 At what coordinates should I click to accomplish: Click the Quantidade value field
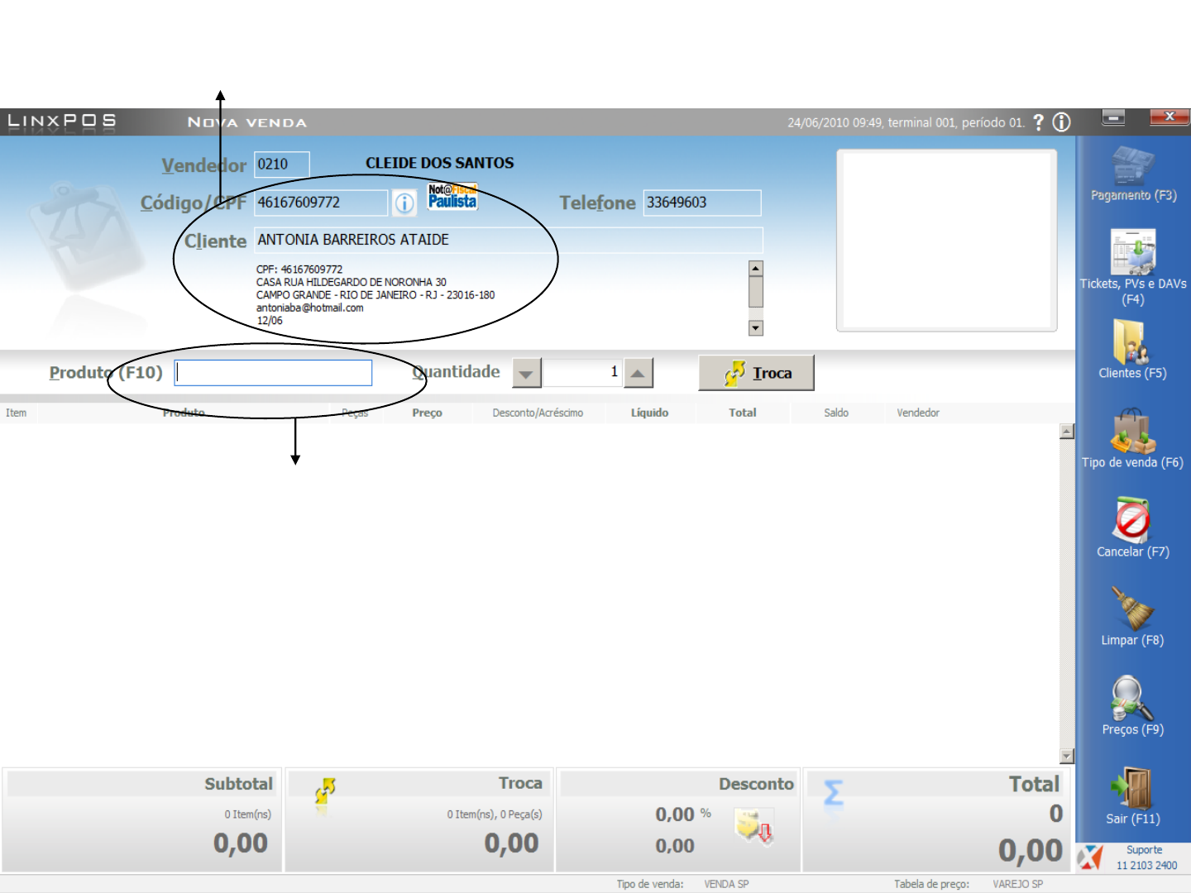[x=582, y=373]
